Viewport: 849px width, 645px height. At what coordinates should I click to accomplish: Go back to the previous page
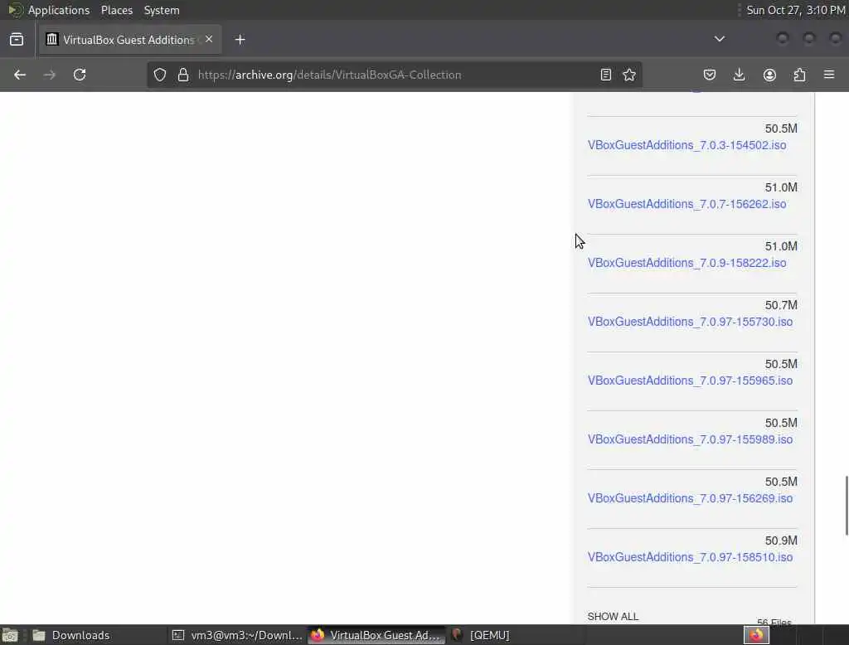[20, 75]
